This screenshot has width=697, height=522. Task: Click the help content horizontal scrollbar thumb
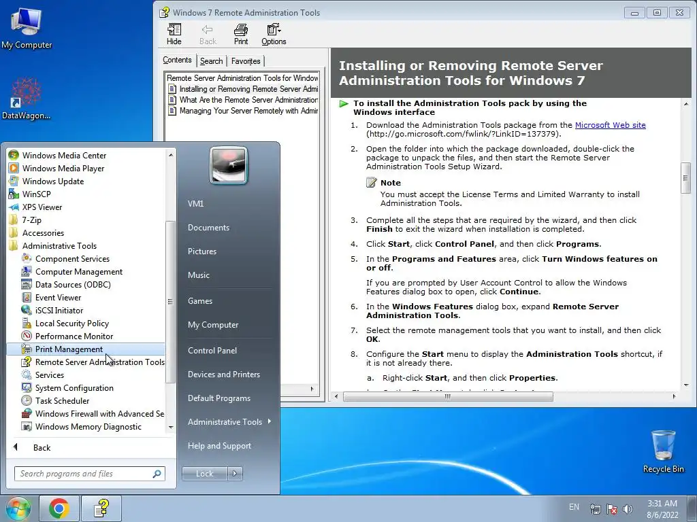(448, 397)
